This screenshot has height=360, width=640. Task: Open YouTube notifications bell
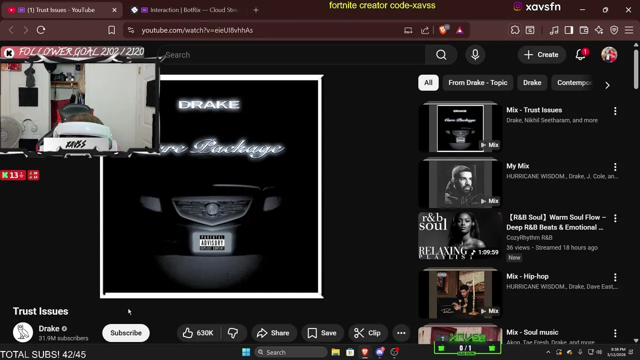pos(580,55)
